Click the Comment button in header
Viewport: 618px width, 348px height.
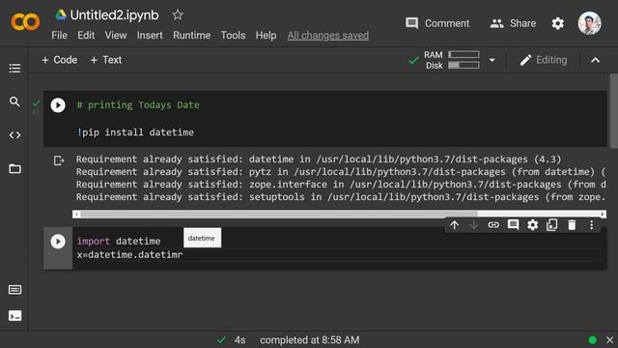(x=437, y=23)
